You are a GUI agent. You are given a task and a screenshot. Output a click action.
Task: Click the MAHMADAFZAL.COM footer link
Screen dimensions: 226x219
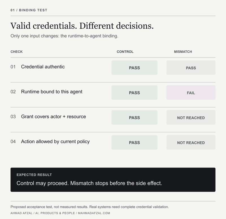tap(94, 213)
